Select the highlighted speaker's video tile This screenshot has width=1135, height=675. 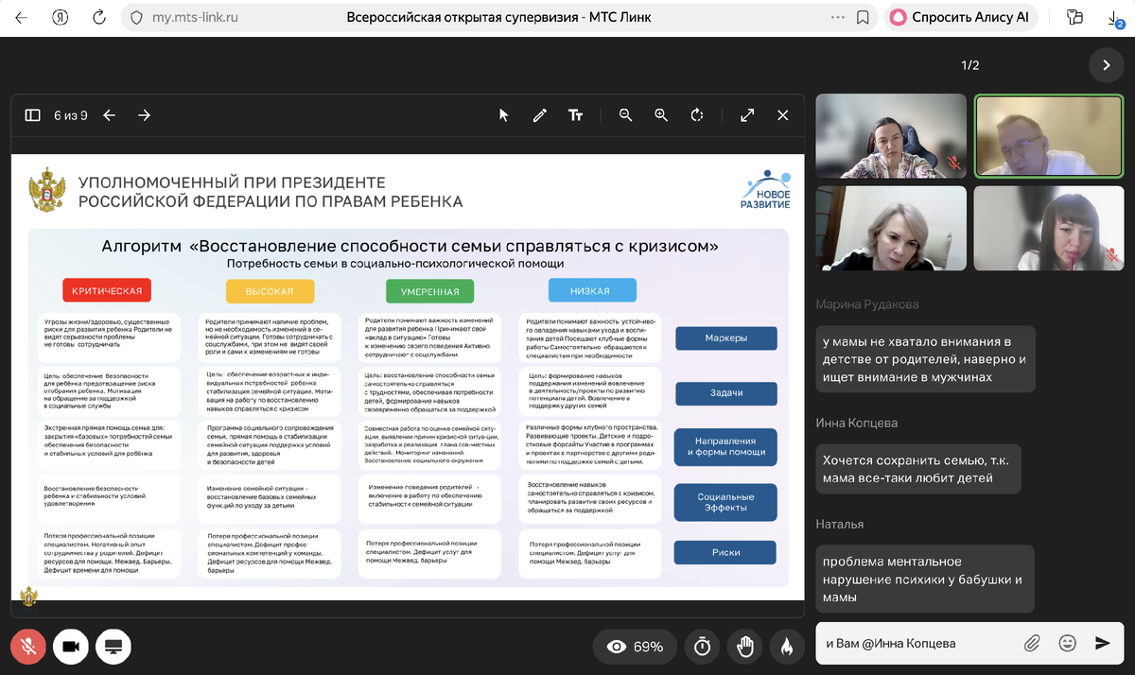1050,135
